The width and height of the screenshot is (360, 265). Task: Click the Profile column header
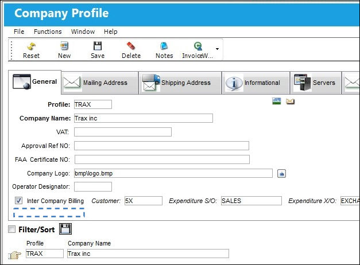[x=35, y=243]
